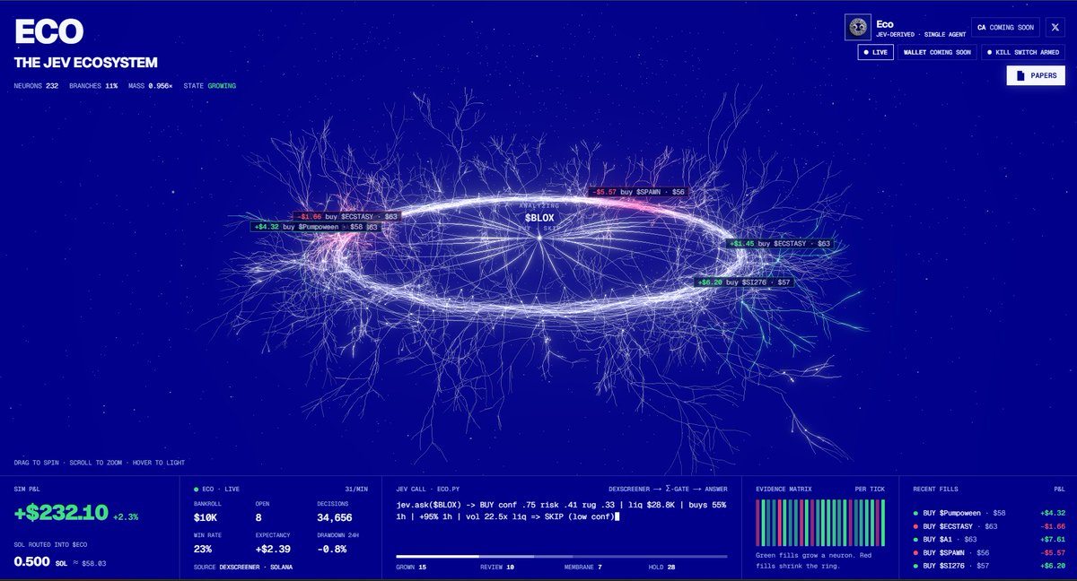The height and width of the screenshot is (581, 1077).
Task: Click the BANKROLL $10K value
Action: [x=207, y=517]
